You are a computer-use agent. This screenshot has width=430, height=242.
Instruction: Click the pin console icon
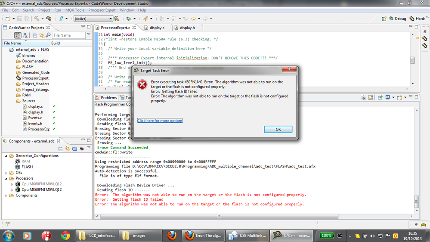pyautogui.click(x=380, y=97)
